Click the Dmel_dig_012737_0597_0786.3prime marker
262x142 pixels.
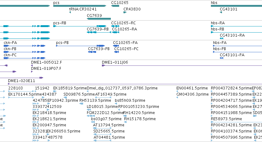pyautogui.click(x=87, y=91)
